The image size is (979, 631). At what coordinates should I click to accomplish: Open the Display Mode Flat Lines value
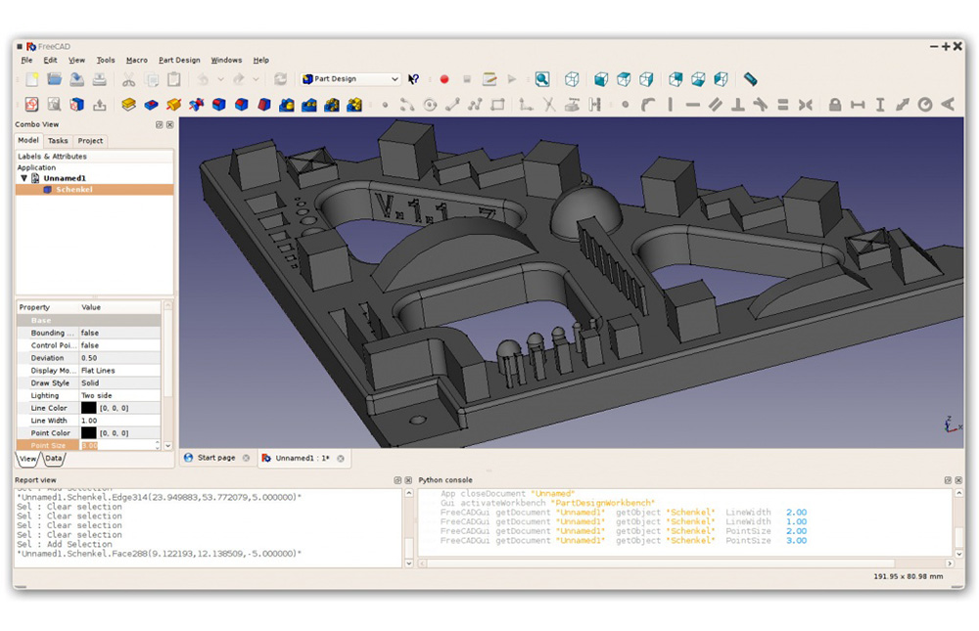click(x=119, y=370)
